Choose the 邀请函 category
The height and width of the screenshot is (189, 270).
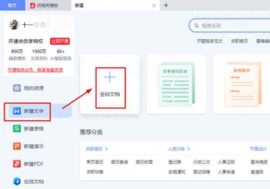click(x=257, y=172)
